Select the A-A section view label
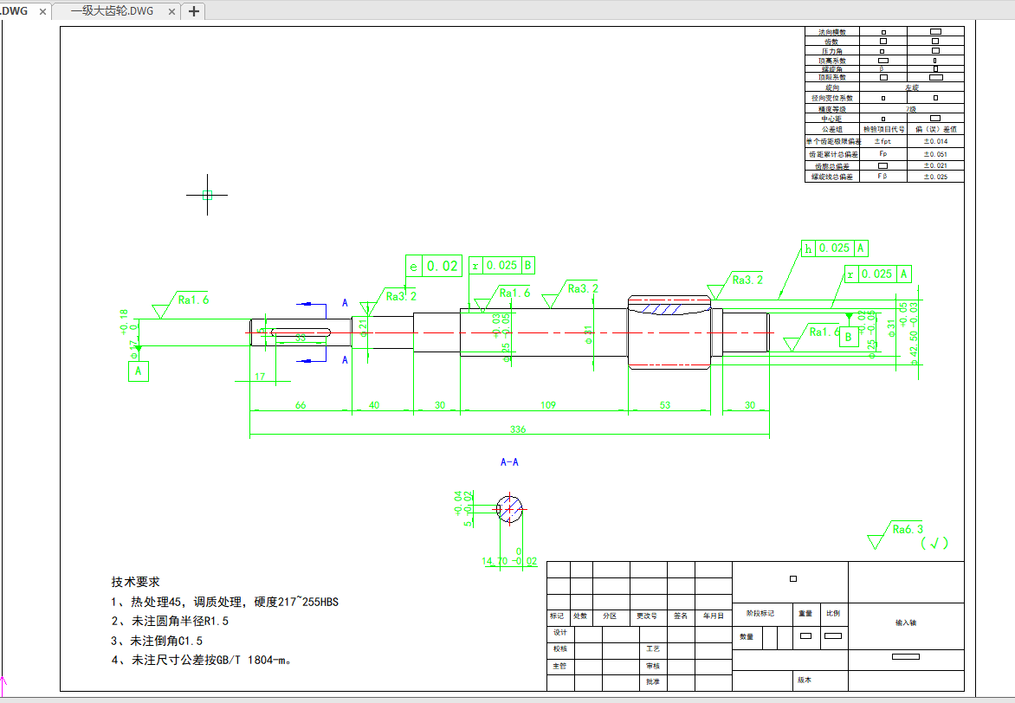Viewport: 1015px width, 703px height. click(x=509, y=462)
